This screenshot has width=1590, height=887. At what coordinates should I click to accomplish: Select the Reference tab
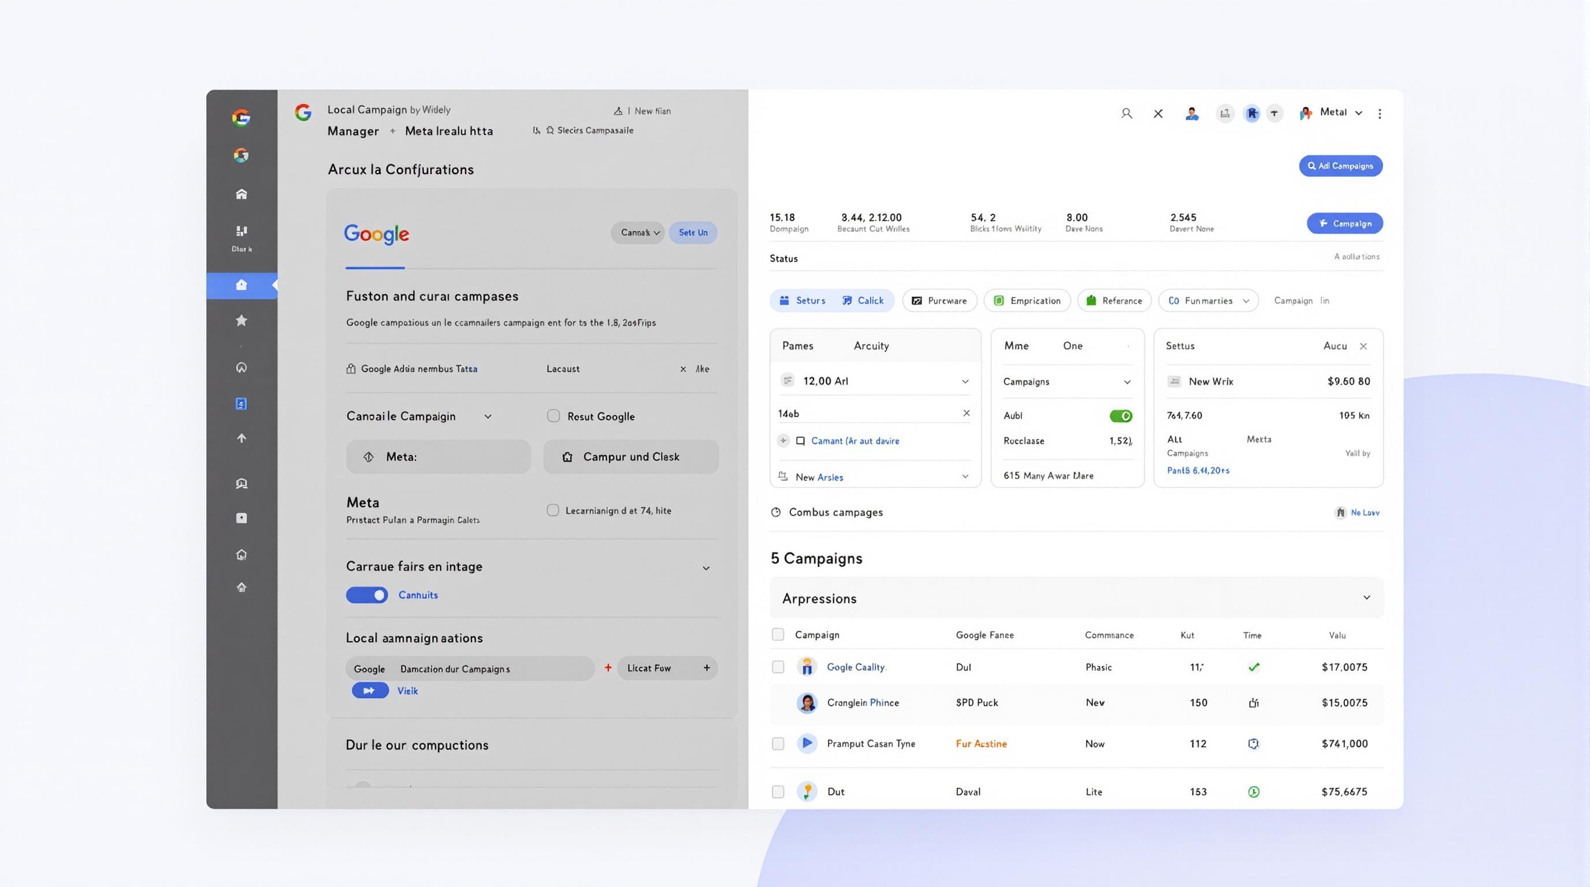[1114, 300]
